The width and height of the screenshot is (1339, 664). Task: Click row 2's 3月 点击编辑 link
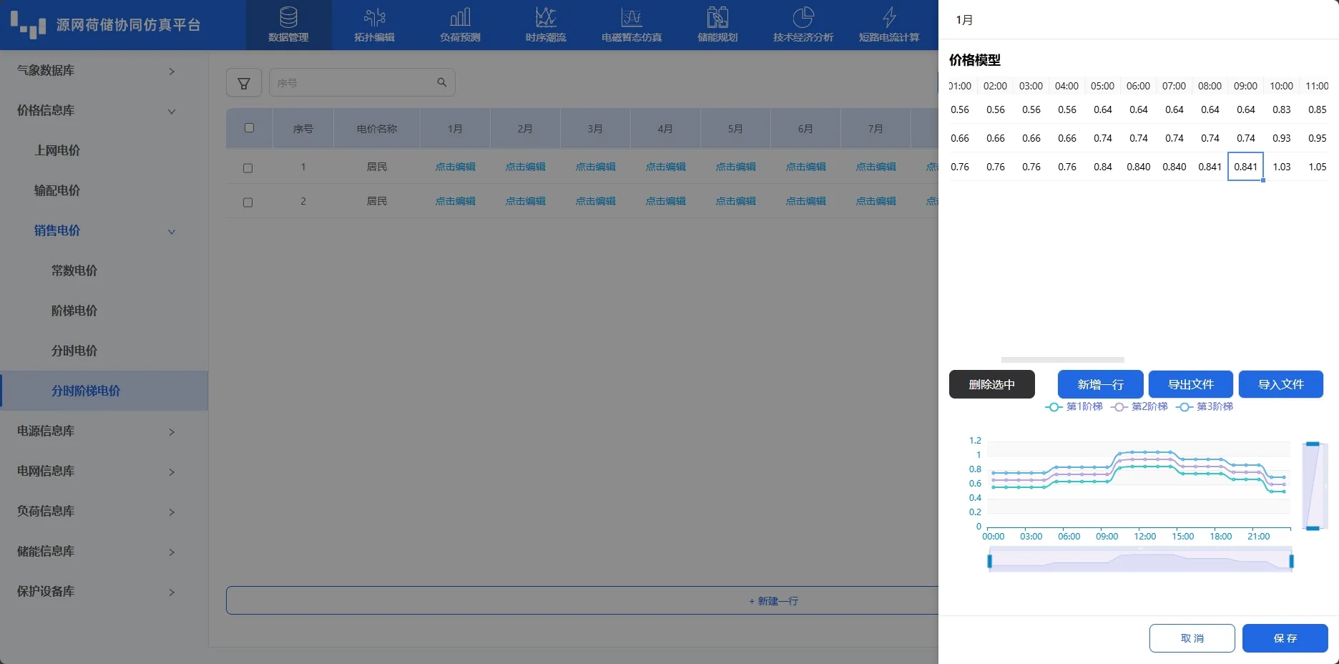[595, 201]
